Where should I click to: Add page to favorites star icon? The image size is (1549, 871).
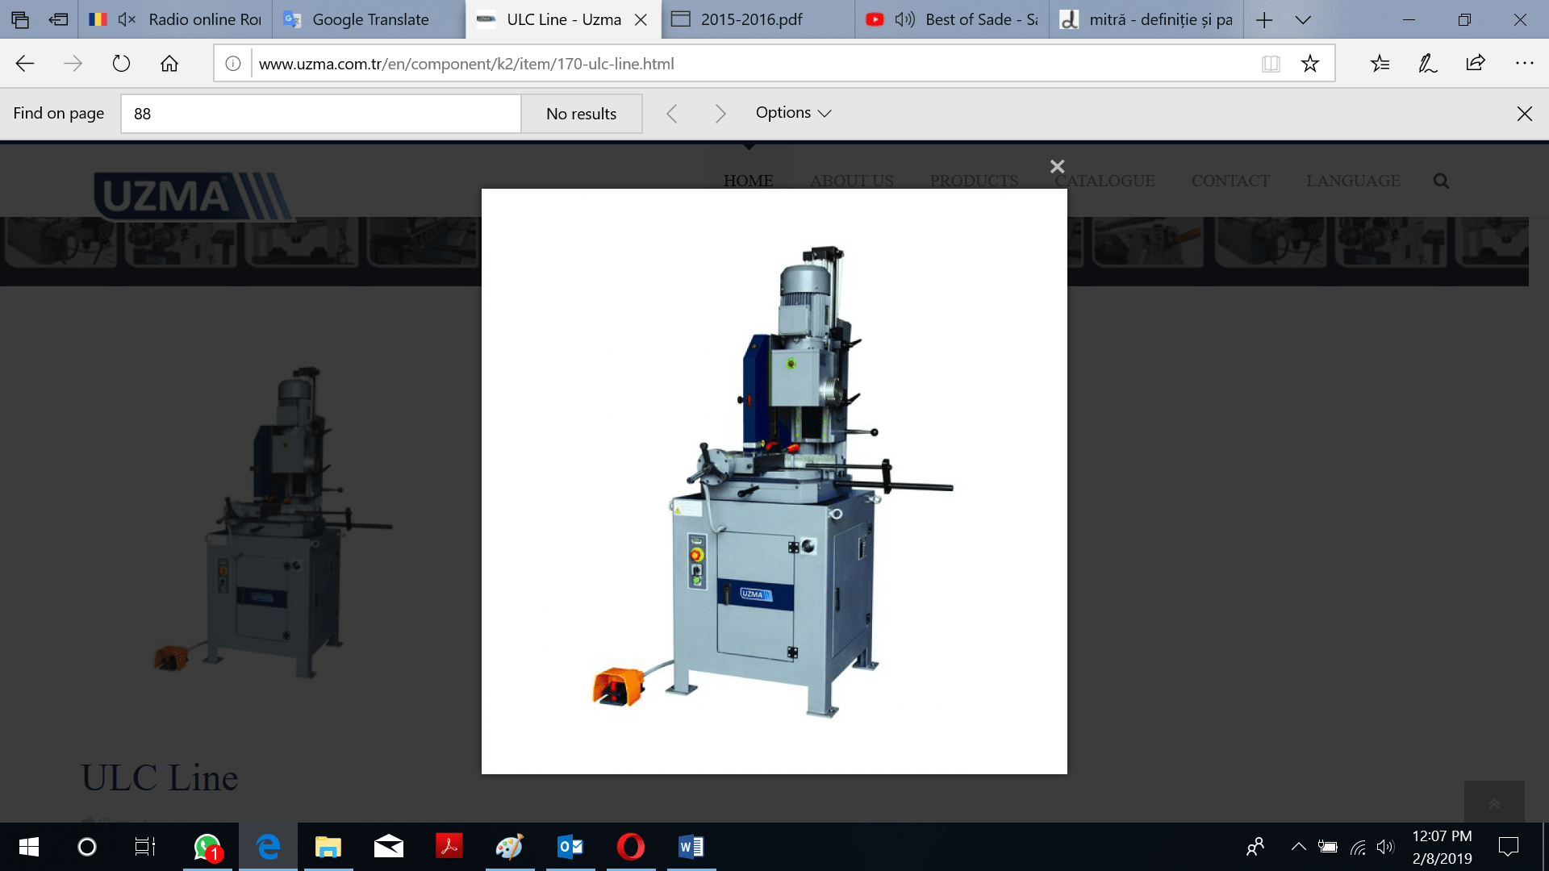[1309, 64]
